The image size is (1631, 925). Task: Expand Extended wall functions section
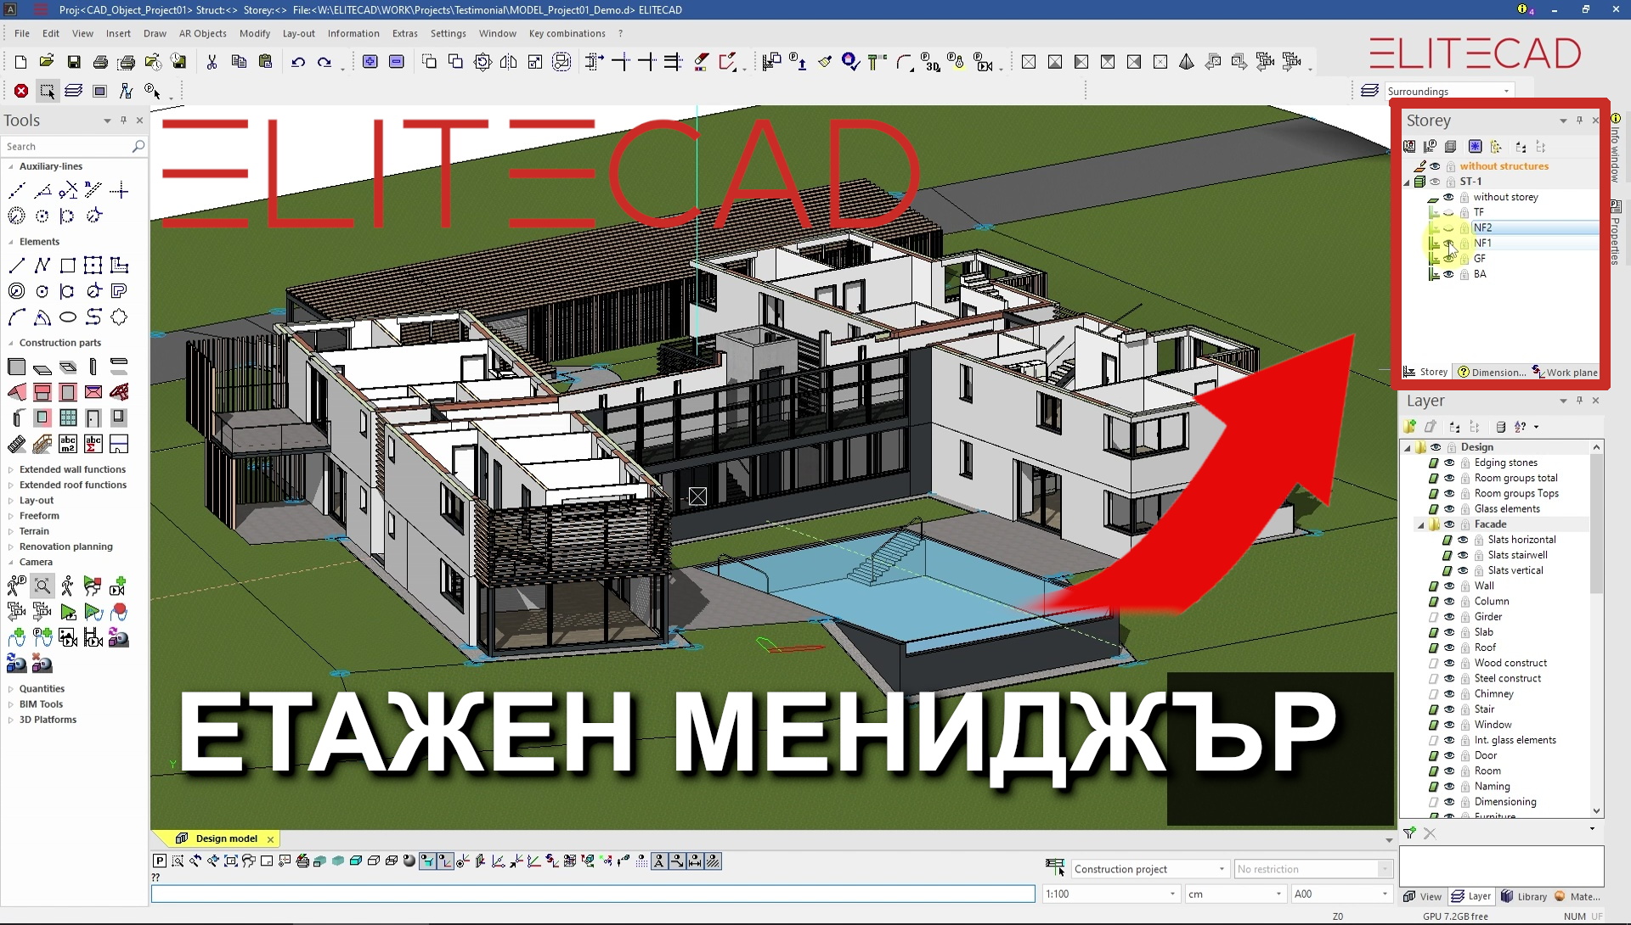11,469
